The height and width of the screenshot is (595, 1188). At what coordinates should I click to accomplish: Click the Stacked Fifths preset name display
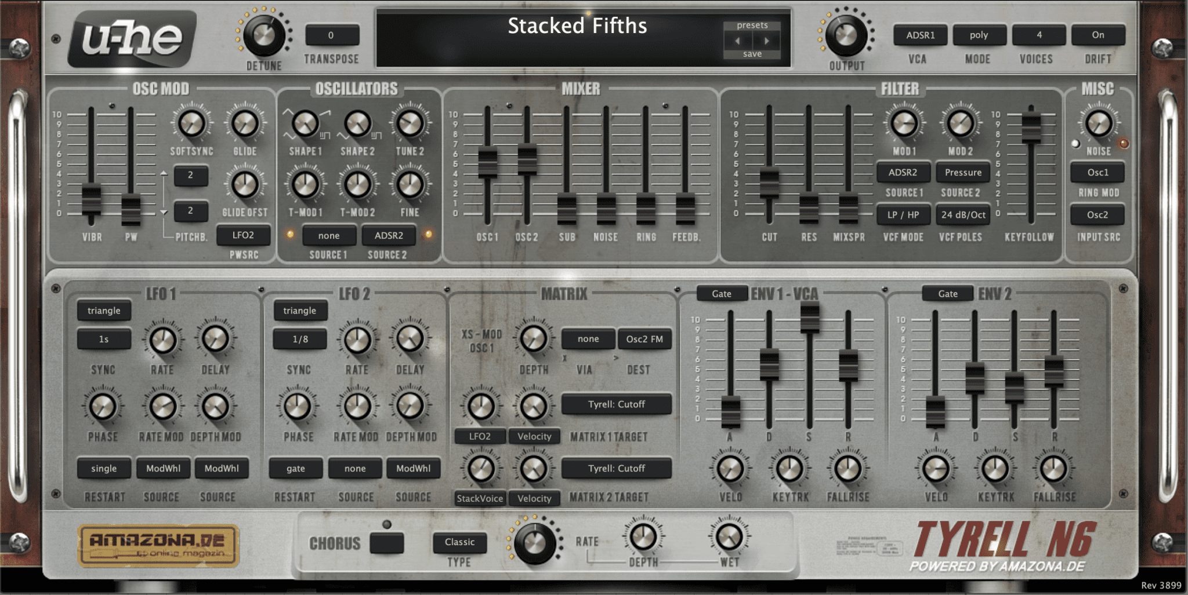pyautogui.click(x=577, y=25)
